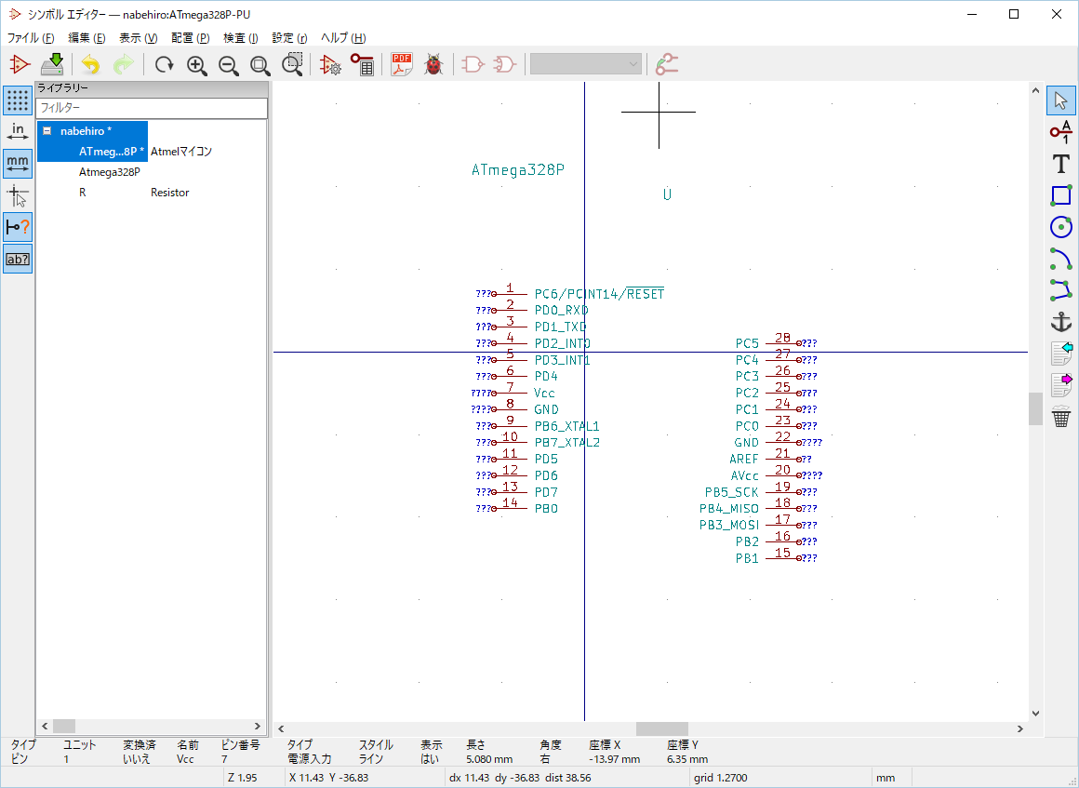The image size is (1079, 788).
Task: Save all changes with the disk icon
Action: tap(52, 65)
